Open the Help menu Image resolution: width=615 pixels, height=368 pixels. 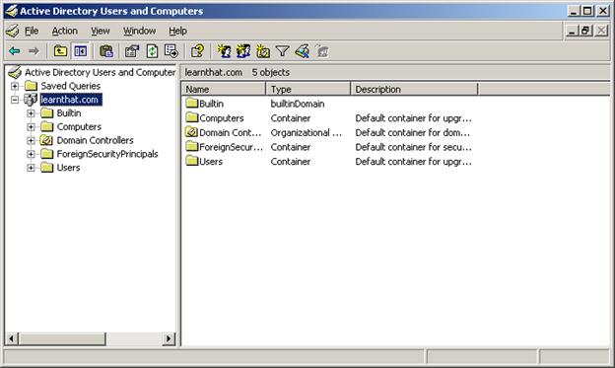tap(177, 31)
